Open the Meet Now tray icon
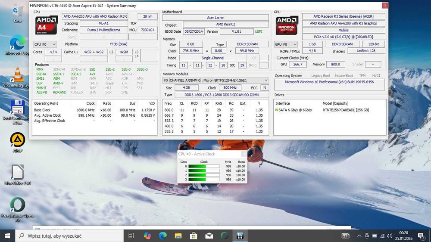 coord(367,236)
